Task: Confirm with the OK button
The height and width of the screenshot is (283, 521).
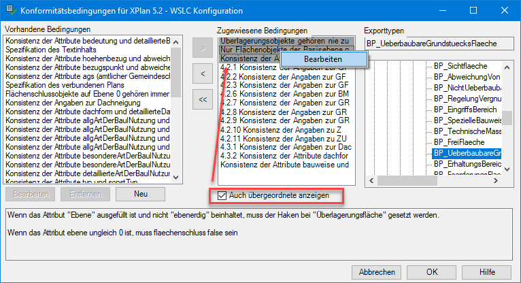Action: pyautogui.click(x=431, y=271)
